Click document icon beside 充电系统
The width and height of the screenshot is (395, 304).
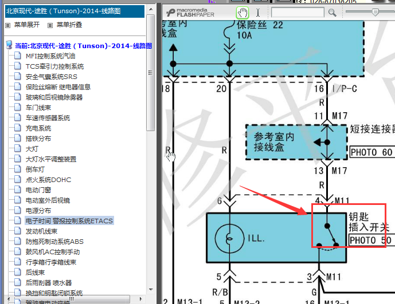click(x=18, y=128)
